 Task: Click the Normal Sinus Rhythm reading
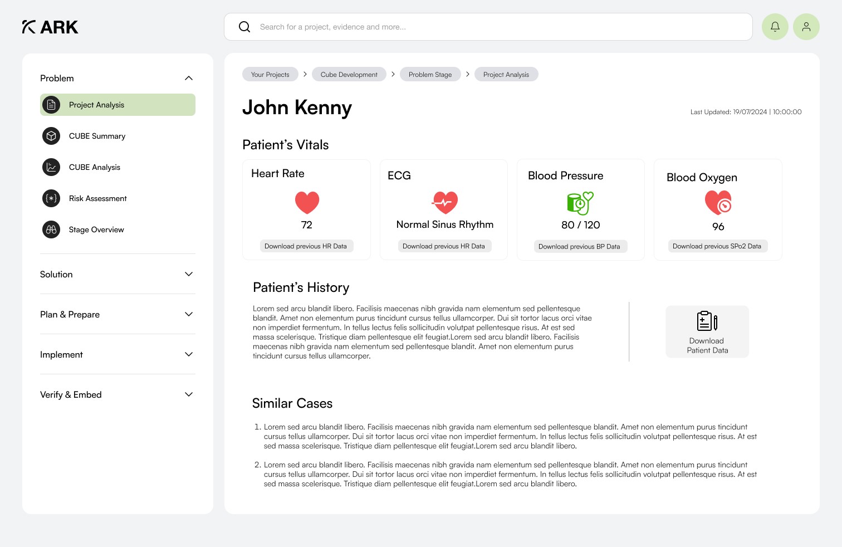pyautogui.click(x=445, y=224)
